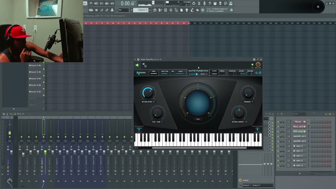
Task: Open the playlist view from the toolbar
Action: point(155,10)
